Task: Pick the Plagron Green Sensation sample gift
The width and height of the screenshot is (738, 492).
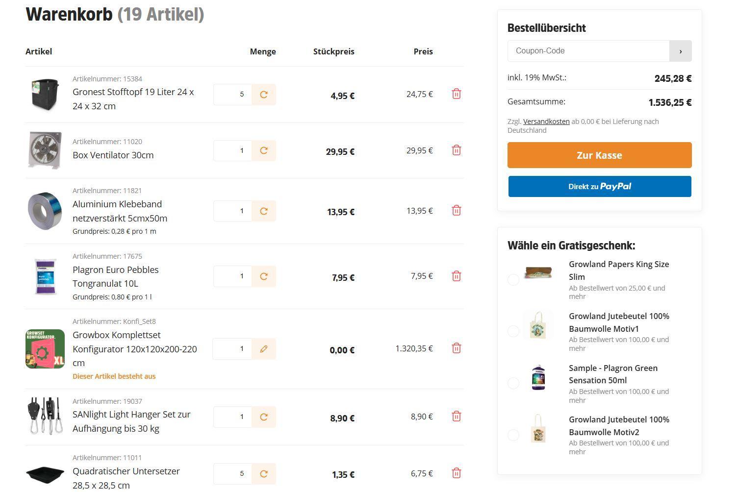Action: tap(513, 383)
